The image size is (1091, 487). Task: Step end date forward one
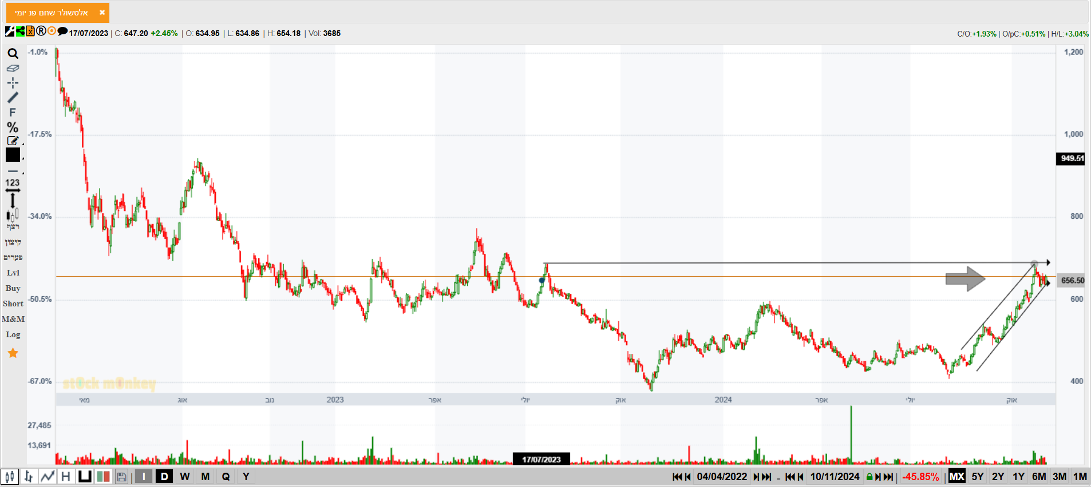[x=878, y=477]
